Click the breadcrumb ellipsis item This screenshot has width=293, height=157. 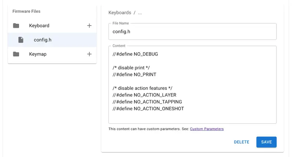tap(140, 13)
